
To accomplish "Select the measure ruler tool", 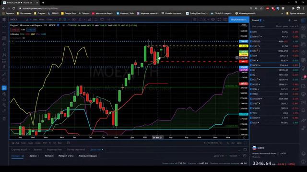I will pos(4,75).
